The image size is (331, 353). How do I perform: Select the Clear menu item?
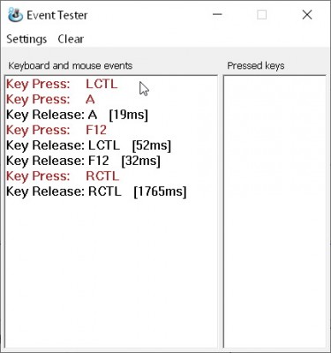(71, 39)
